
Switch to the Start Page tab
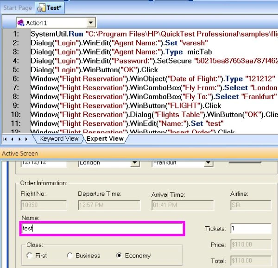18,8
